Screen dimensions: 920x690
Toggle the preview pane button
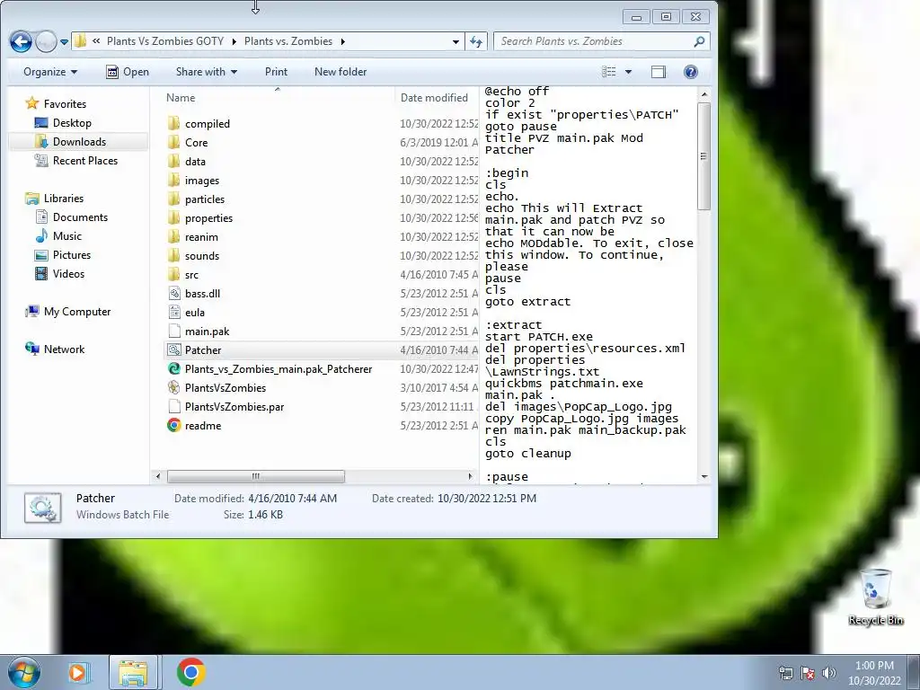point(659,72)
